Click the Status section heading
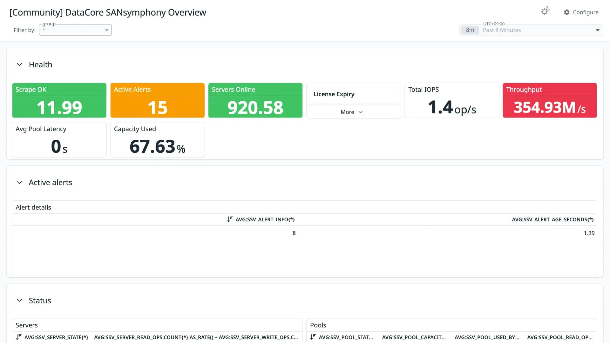The image size is (610, 343). tap(40, 300)
